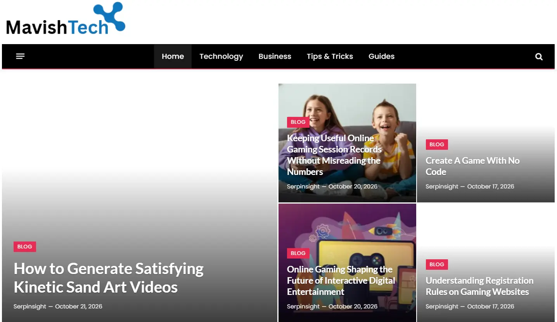Viewport: 557px width, 322px height.
Task: Click the BLOG tag above the Understanding Registration Rules article
Action: pyautogui.click(x=437, y=264)
